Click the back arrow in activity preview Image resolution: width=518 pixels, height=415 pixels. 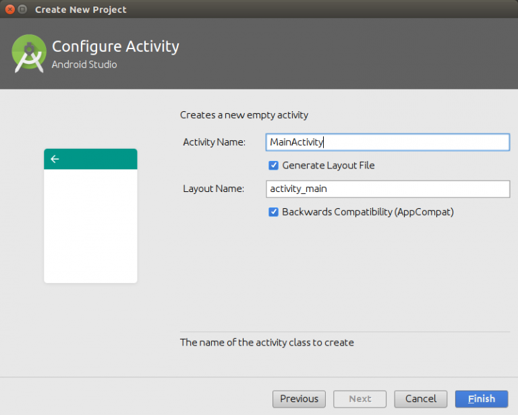55,159
